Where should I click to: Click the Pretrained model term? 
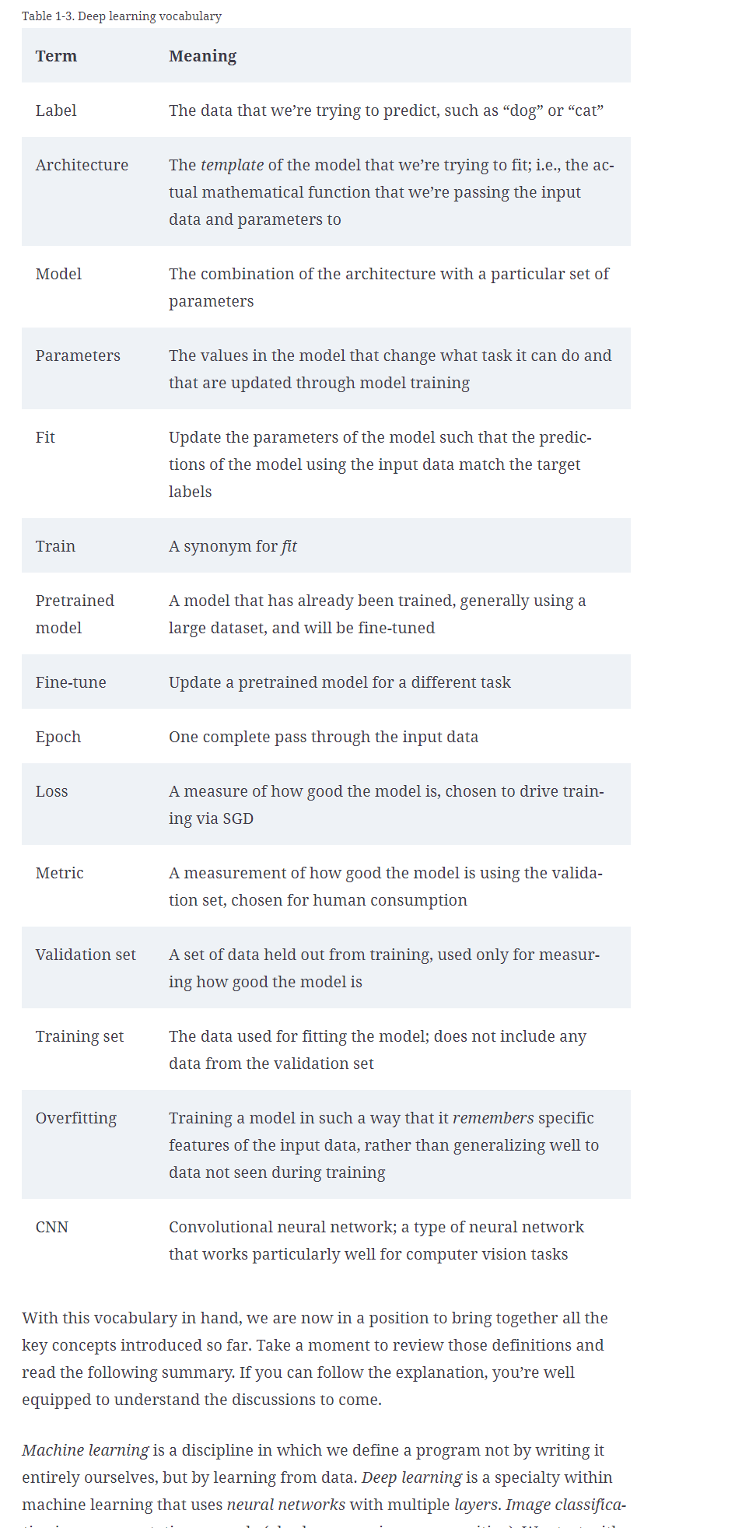point(75,614)
